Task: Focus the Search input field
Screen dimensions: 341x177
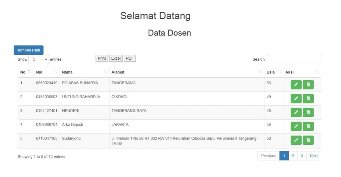Action: click(294, 59)
